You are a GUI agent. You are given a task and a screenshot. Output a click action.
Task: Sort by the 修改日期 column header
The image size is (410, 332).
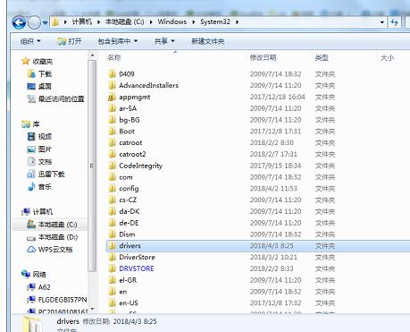tap(263, 57)
